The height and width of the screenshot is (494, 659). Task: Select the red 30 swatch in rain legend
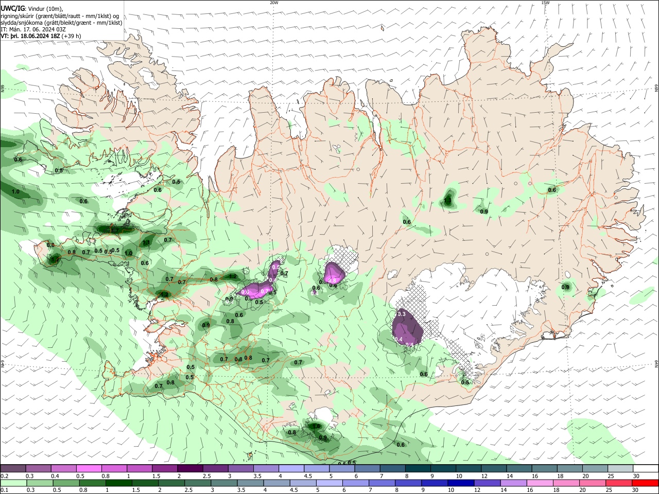tap(645, 483)
